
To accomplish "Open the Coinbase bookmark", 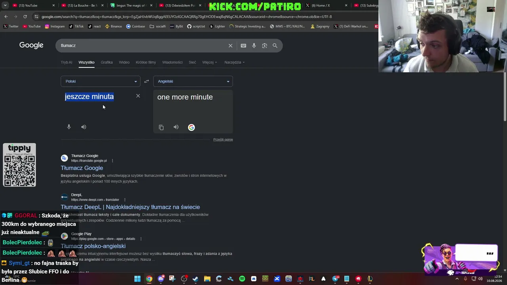I will pos(135,27).
